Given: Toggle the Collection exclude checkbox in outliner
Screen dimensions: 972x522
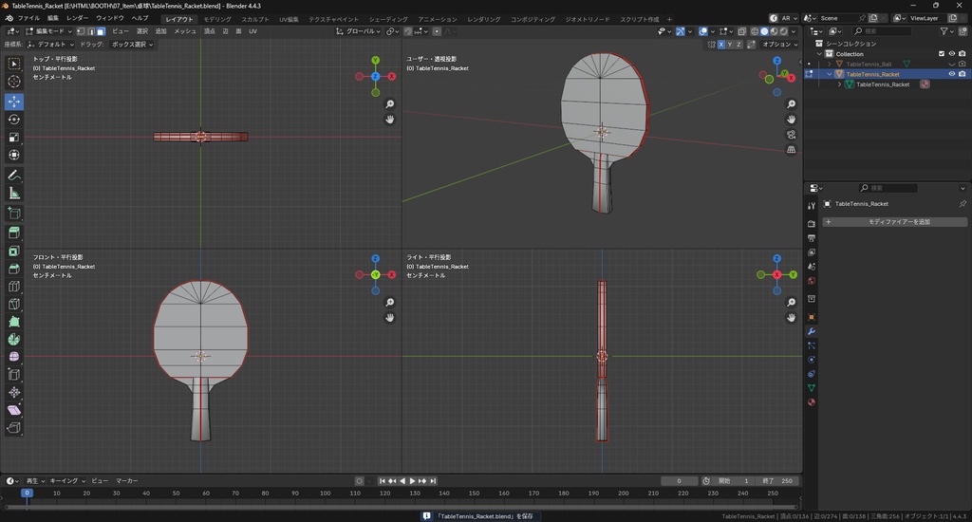Looking at the screenshot, I should tap(942, 54).
